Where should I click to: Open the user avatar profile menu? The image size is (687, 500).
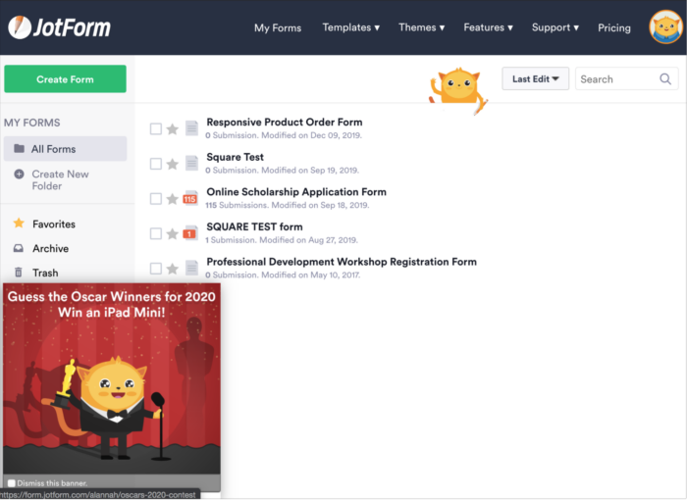tap(666, 27)
